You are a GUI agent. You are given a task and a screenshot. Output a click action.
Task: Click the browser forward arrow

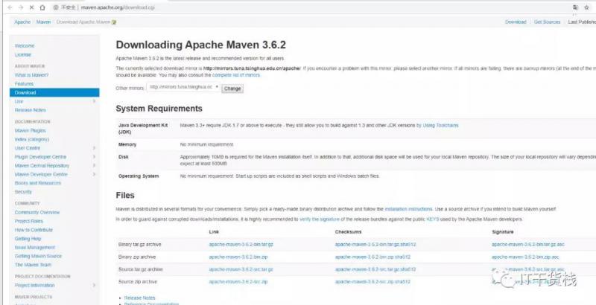point(21,7)
